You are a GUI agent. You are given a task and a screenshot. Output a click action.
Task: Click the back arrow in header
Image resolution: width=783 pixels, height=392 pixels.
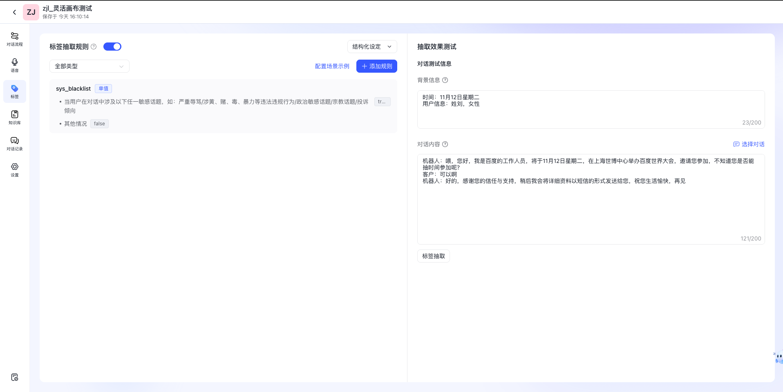[14, 12]
